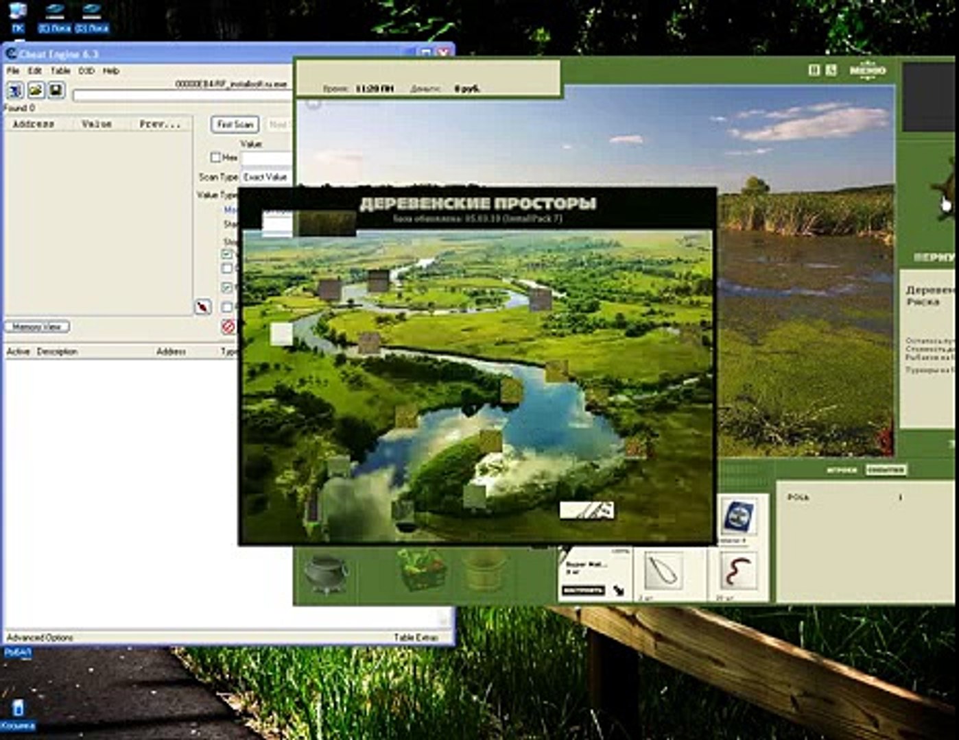Toggle the Hex checkbox
This screenshot has width=959, height=740.
pos(215,158)
